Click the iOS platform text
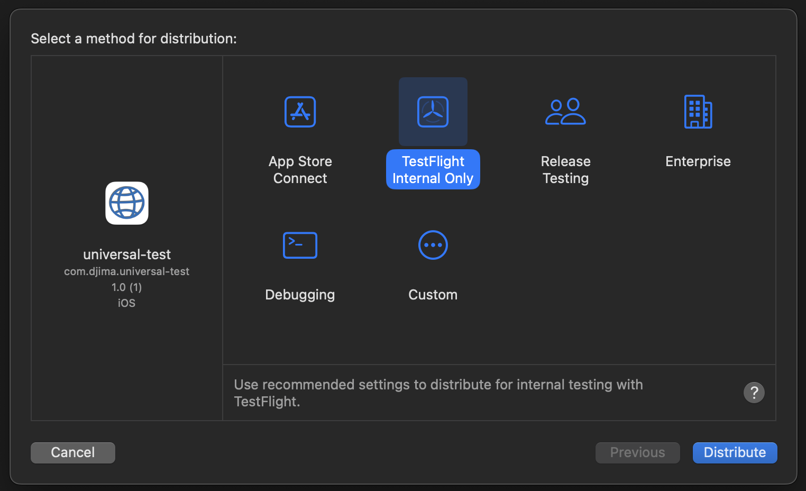Screen dimensions: 806x491 click(126, 303)
